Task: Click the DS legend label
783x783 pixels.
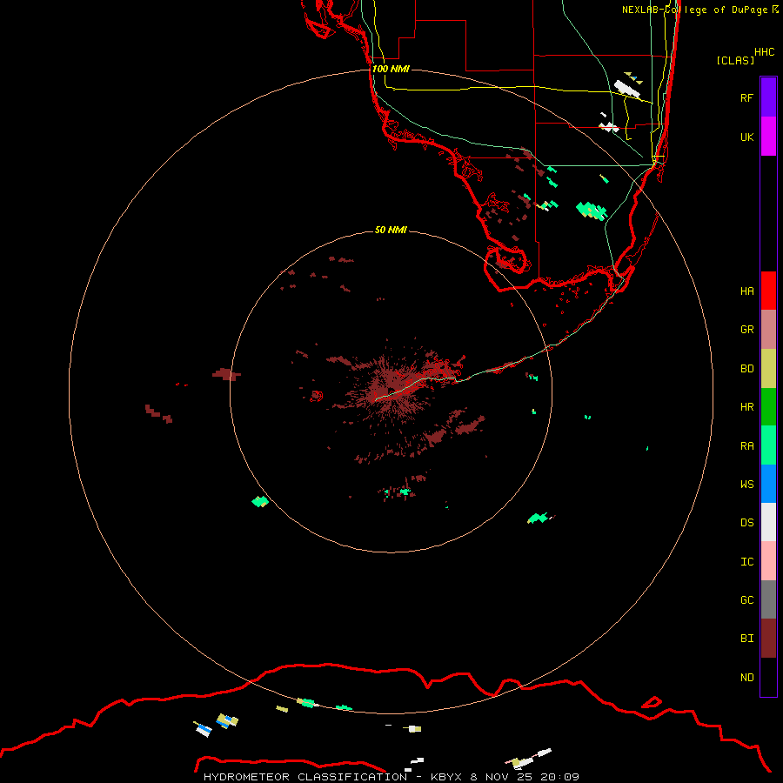Action: tap(746, 523)
